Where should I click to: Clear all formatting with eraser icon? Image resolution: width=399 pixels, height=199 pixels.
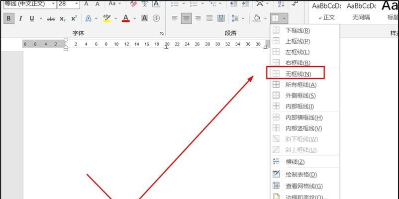point(134,3)
